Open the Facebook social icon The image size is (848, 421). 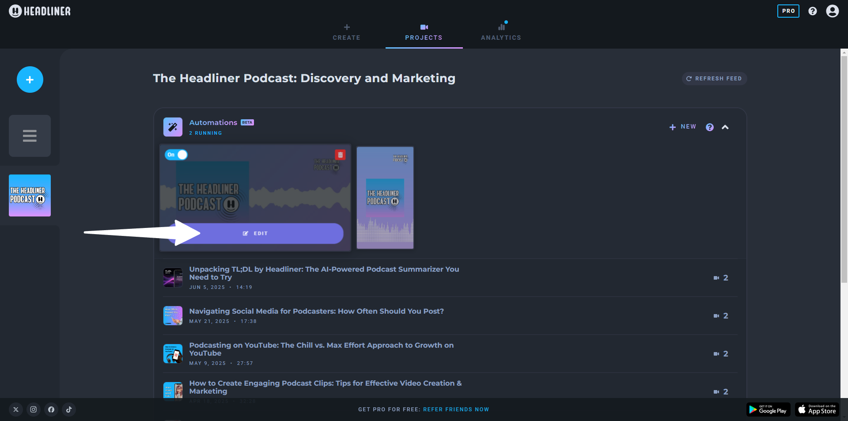[x=51, y=410]
